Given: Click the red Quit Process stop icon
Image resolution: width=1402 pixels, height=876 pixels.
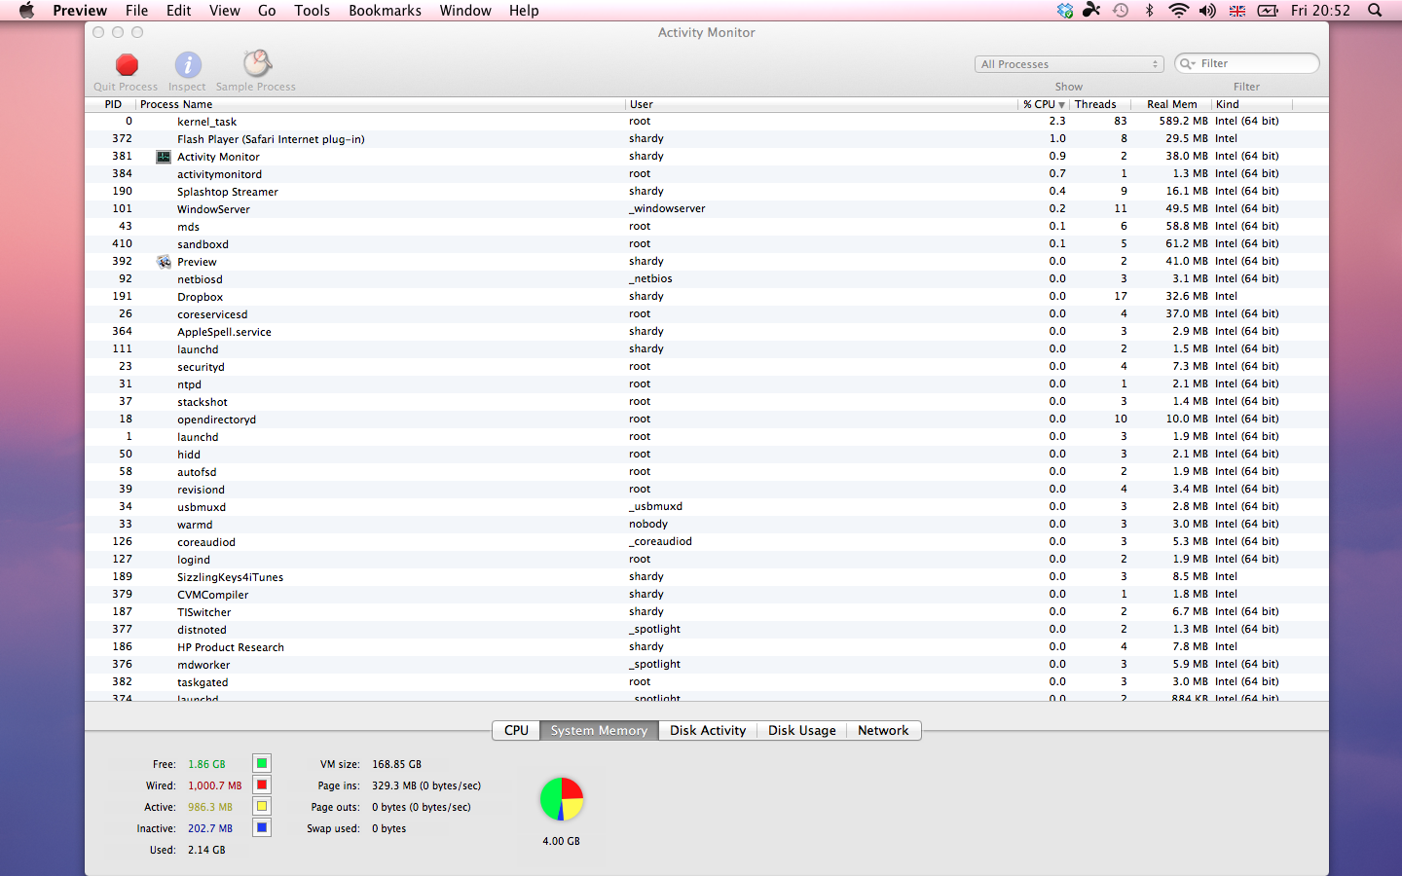Looking at the screenshot, I should point(127,65).
